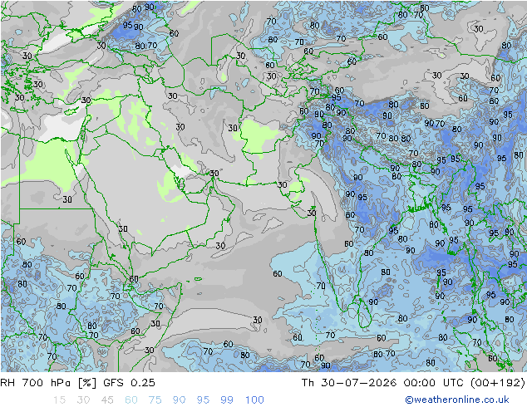The height and width of the screenshot is (407, 527).
Task: Select legend value 15
Action: (59, 400)
